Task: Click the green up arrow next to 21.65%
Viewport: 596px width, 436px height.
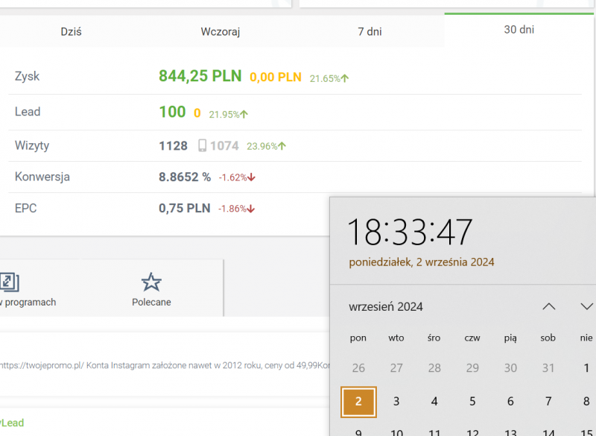Action: [345, 78]
